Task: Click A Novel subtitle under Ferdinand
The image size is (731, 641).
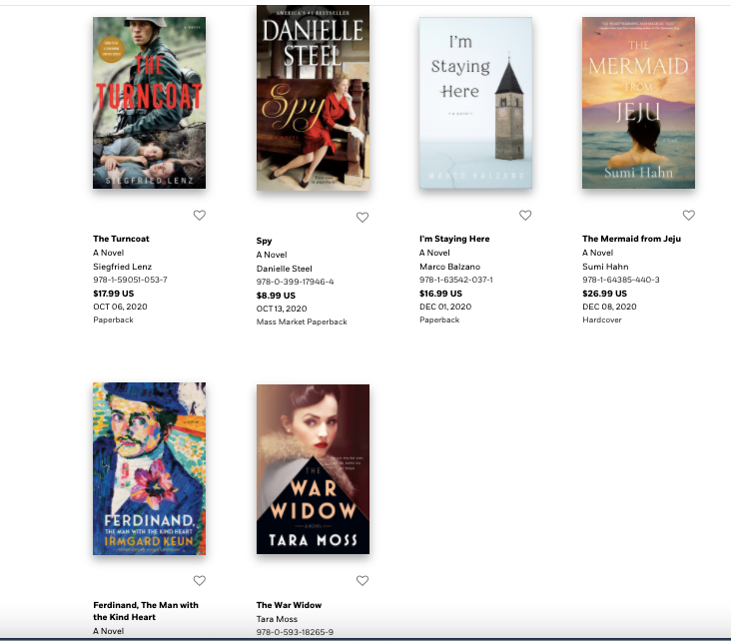Action: [x=108, y=631]
